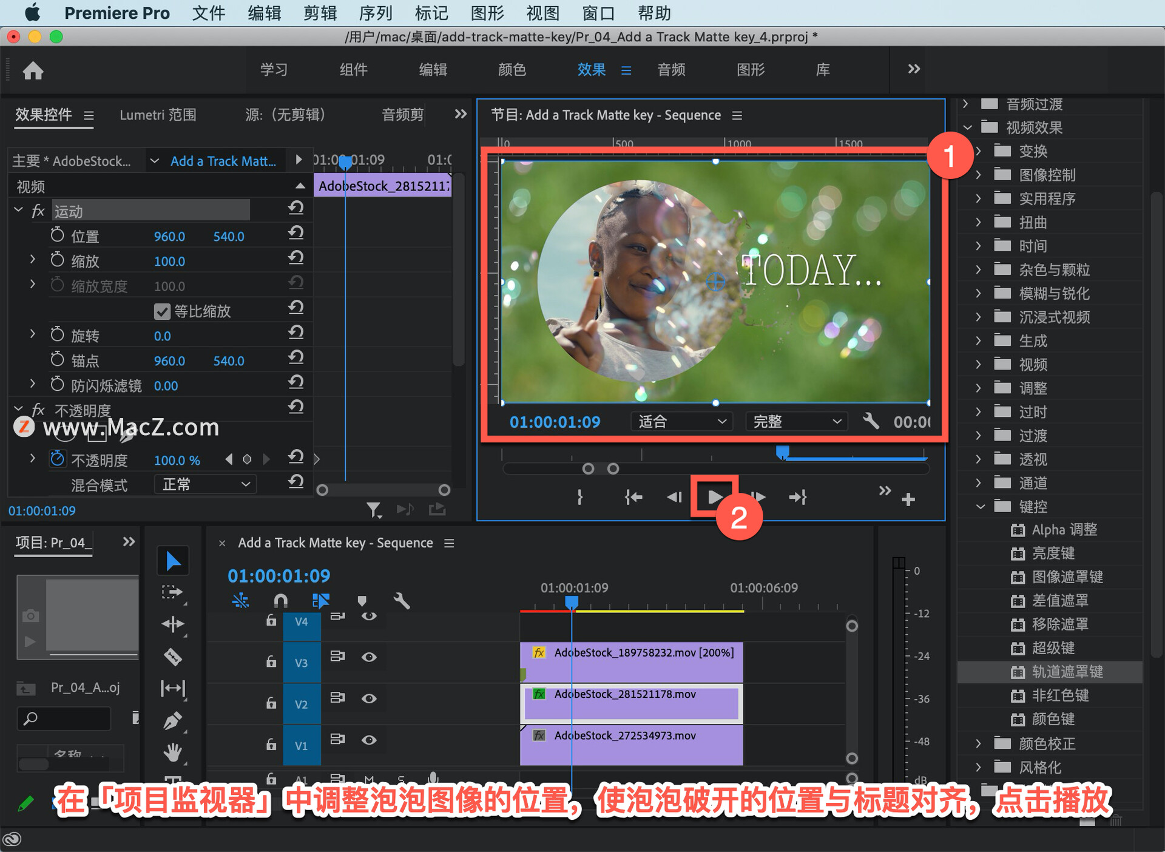Toggle insert sequences as nests icon
Image resolution: width=1165 pixels, height=852 pixels.
[x=240, y=601]
